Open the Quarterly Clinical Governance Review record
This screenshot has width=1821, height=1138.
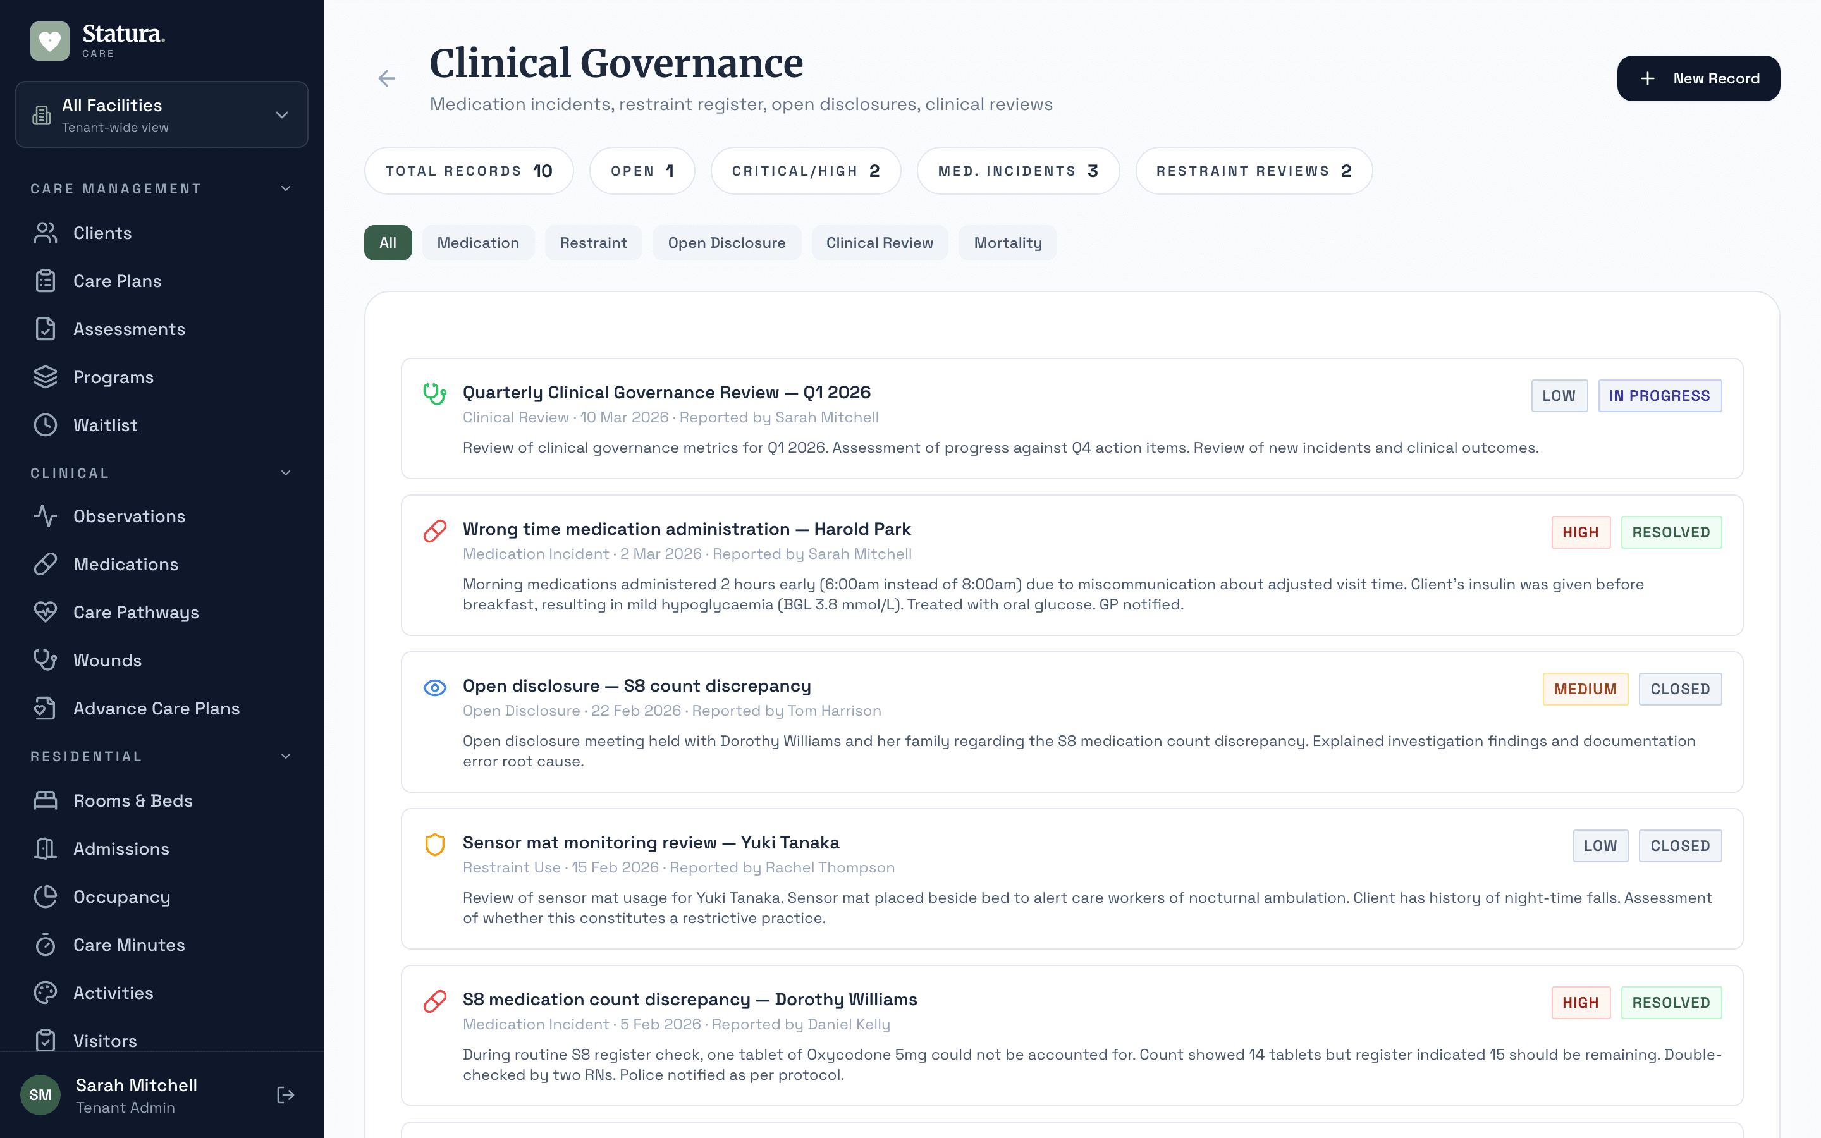(666, 391)
